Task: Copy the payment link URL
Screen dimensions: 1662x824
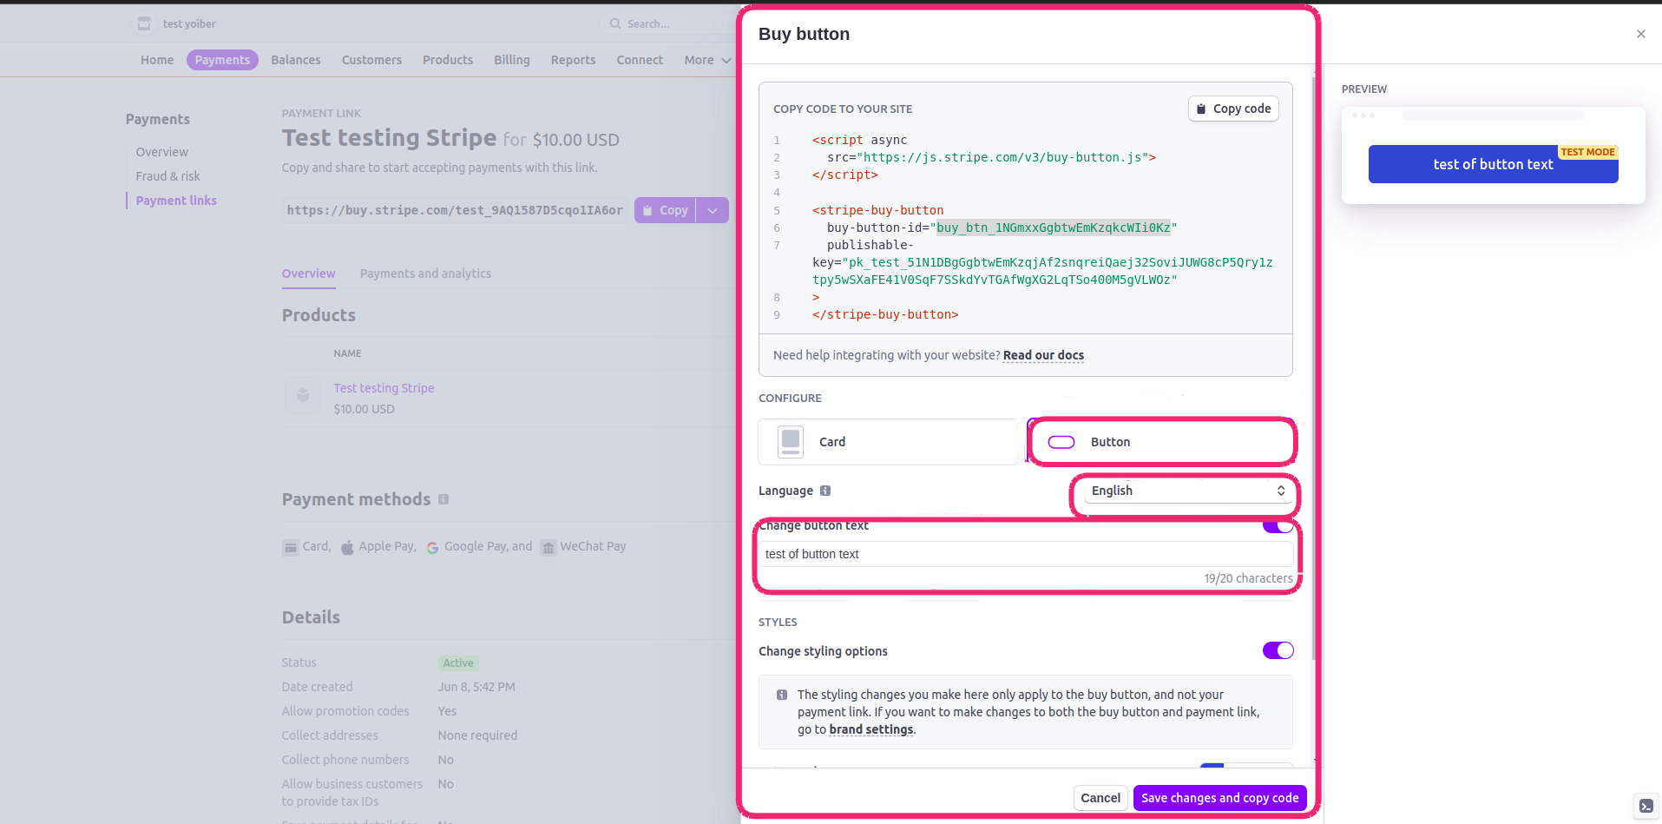Action: coord(665,210)
